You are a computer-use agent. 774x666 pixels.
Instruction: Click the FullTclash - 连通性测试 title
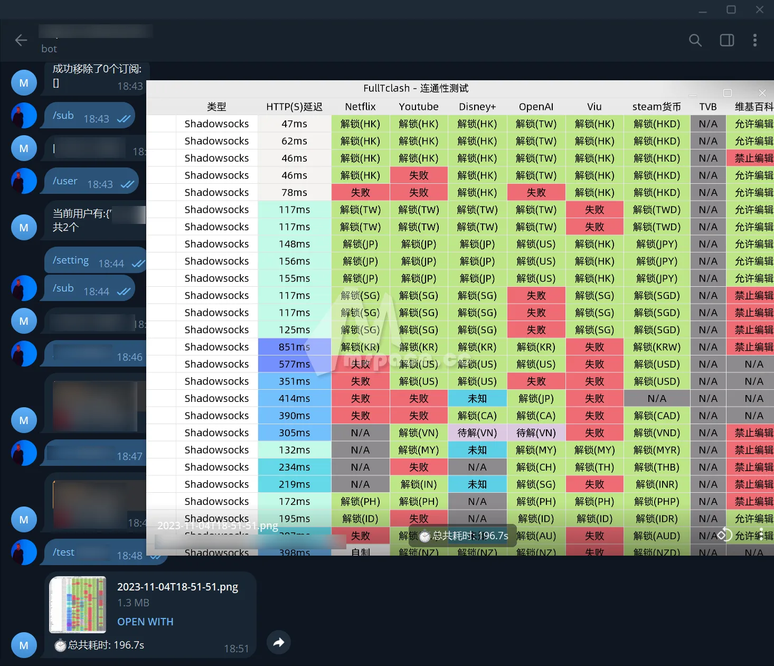pos(416,88)
